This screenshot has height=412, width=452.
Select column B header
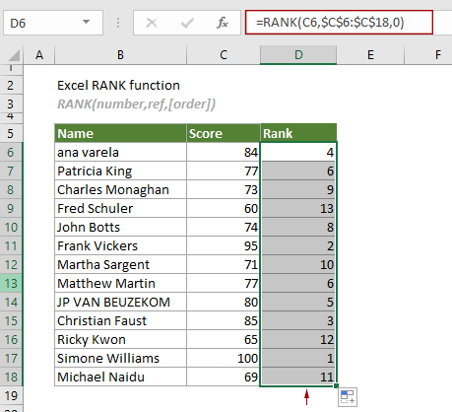[x=120, y=55]
